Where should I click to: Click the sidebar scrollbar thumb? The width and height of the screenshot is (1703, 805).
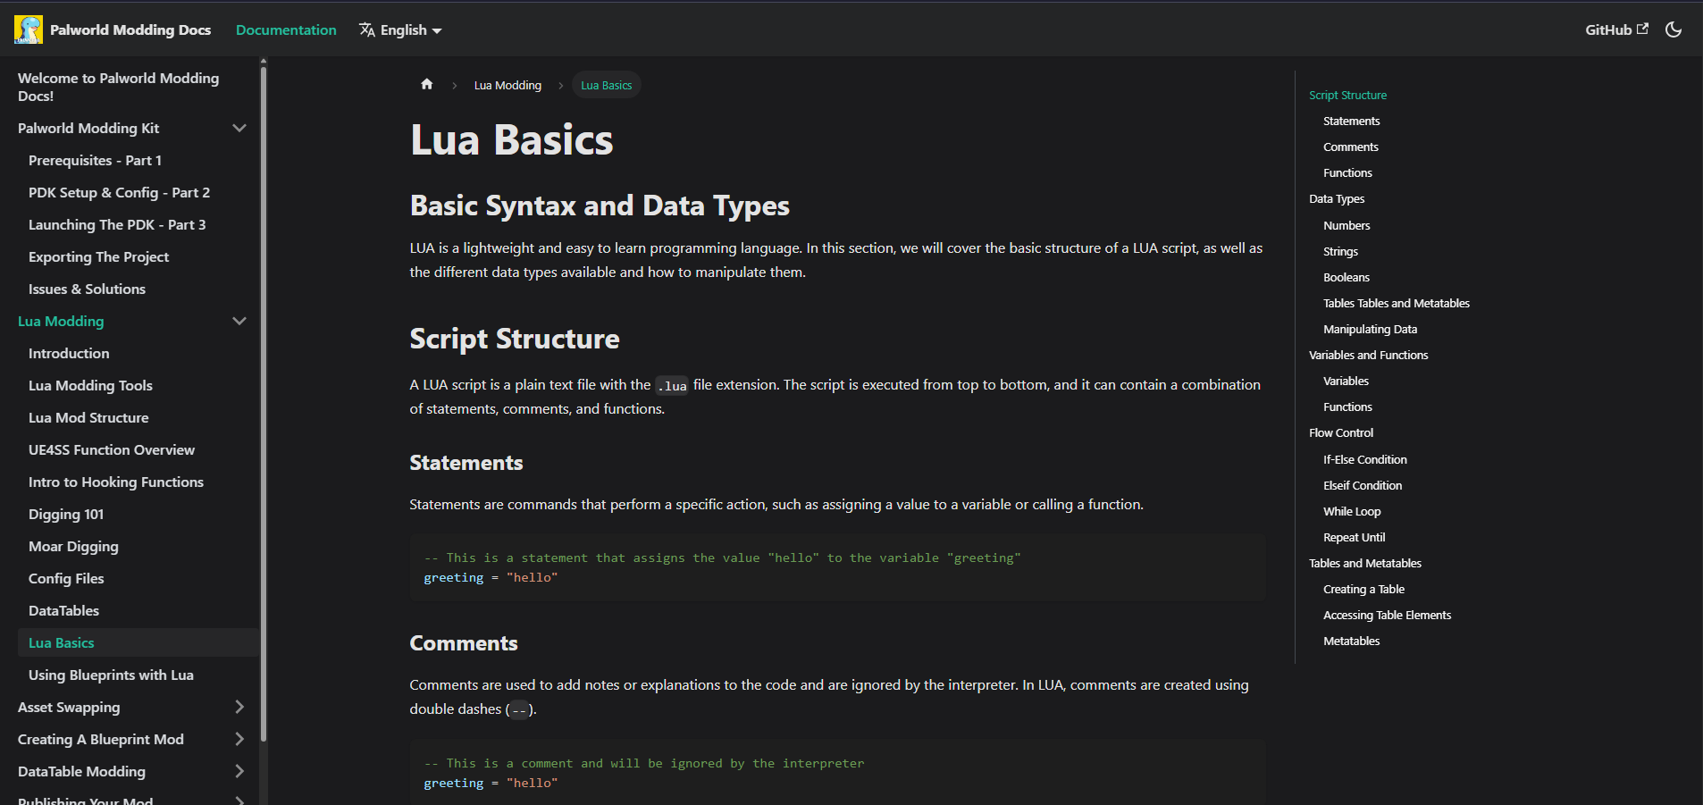[x=264, y=402]
